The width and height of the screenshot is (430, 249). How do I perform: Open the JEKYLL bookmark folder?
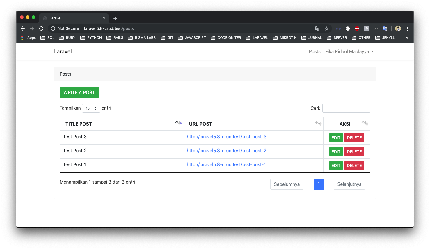coord(385,38)
